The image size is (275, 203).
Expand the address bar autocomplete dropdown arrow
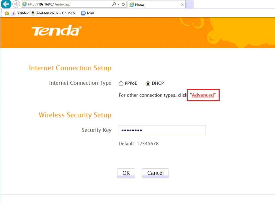[x=119, y=4]
